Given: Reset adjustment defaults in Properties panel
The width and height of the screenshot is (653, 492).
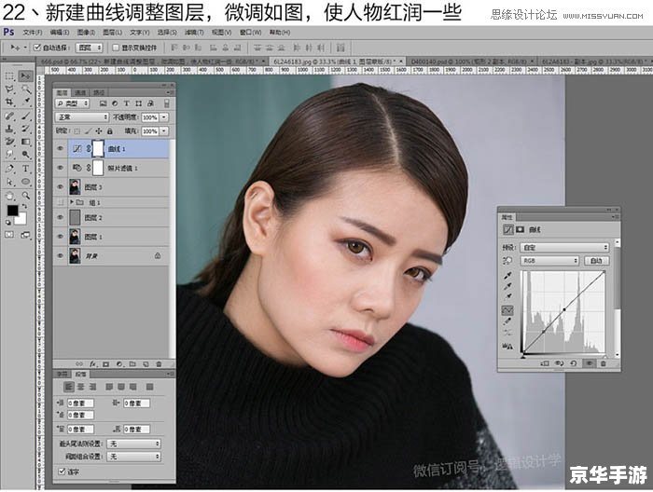Looking at the screenshot, I should [x=574, y=363].
